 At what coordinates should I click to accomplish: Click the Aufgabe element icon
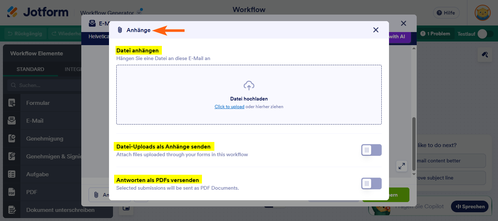[x=12, y=174]
